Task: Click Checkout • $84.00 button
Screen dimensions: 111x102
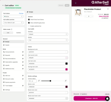Action: coord(91,98)
